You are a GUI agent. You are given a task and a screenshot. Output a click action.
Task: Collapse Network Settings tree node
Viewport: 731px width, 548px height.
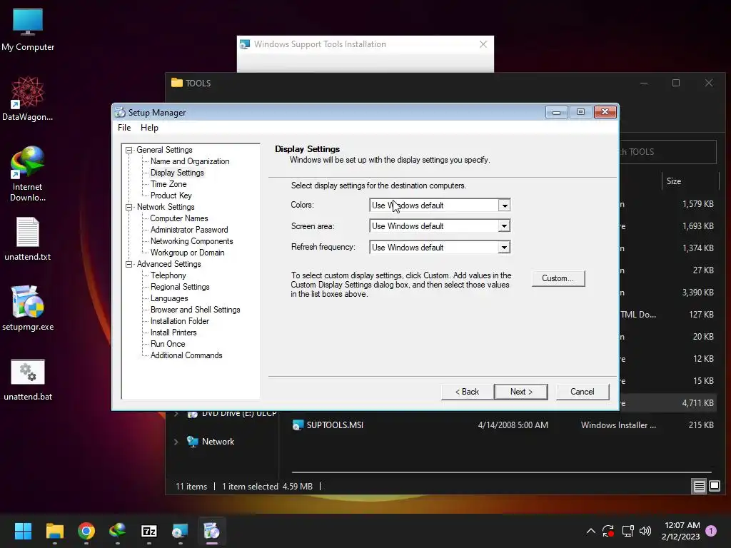pos(128,207)
